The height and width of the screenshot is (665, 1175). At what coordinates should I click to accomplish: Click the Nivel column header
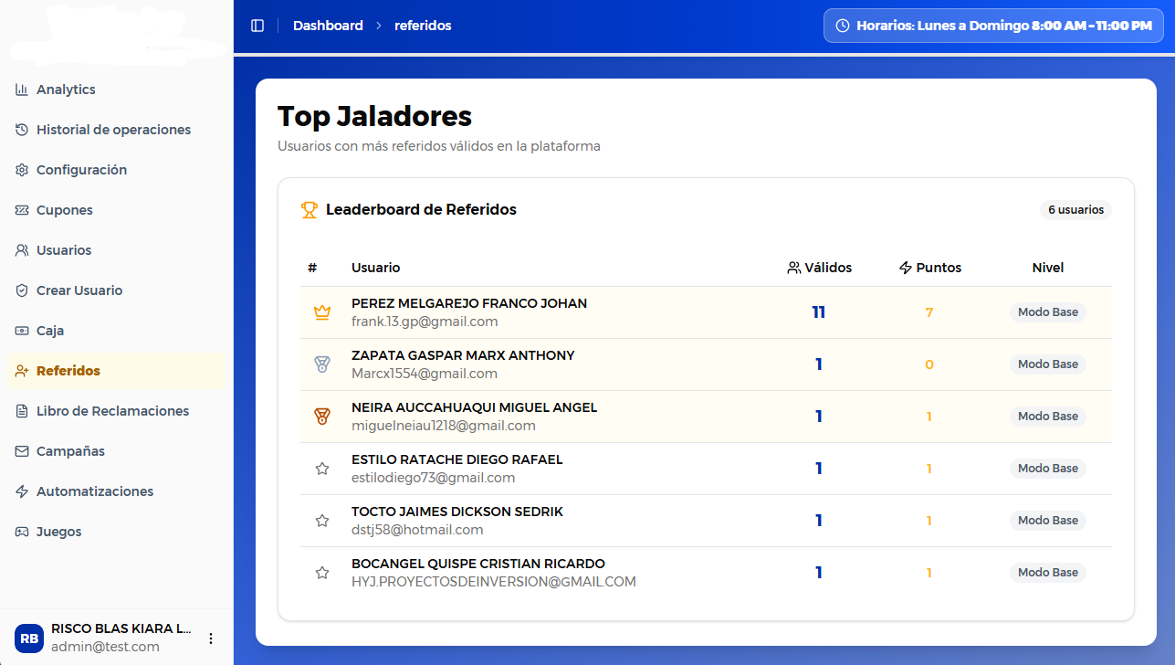click(x=1048, y=268)
